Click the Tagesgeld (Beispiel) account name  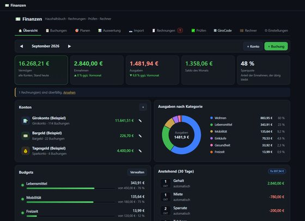tap(49, 148)
